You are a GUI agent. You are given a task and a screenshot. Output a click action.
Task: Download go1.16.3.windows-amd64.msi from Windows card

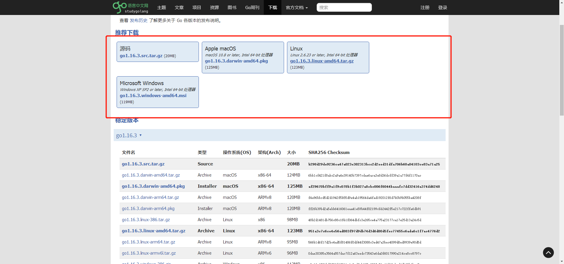(x=153, y=96)
